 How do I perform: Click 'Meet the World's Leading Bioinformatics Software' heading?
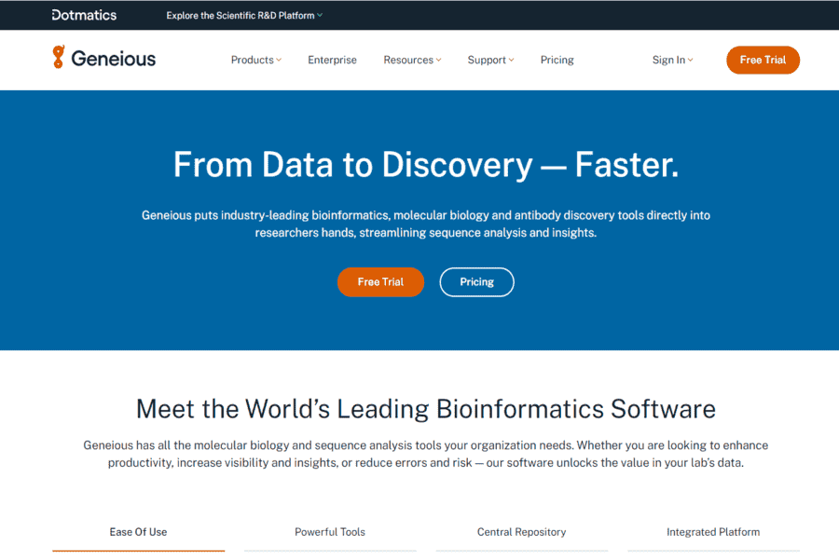[x=426, y=409]
